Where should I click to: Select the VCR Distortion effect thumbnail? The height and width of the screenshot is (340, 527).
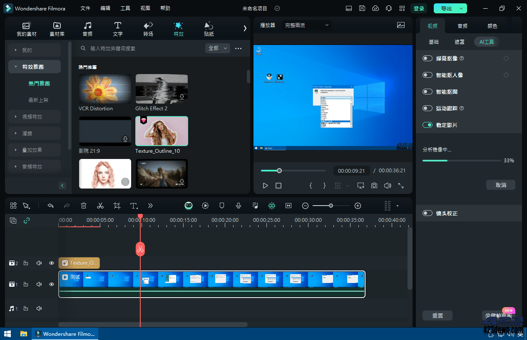(x=105, y=89)
